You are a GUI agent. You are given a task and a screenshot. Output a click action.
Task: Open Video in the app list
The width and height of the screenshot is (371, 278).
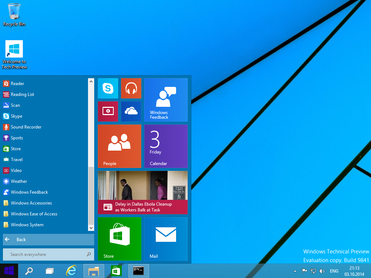[45, 170]
